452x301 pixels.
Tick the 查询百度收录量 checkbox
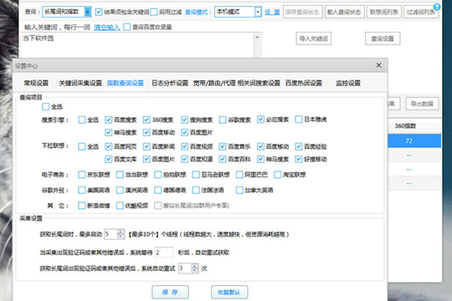pos(126,27)
